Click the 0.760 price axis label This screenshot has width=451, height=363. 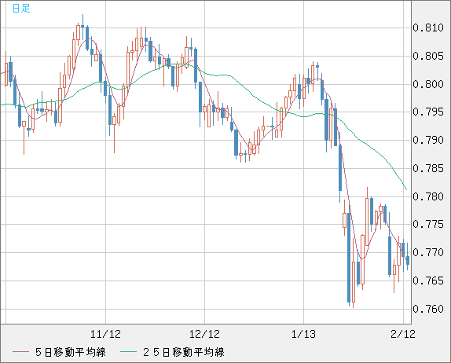coord(428,310)
